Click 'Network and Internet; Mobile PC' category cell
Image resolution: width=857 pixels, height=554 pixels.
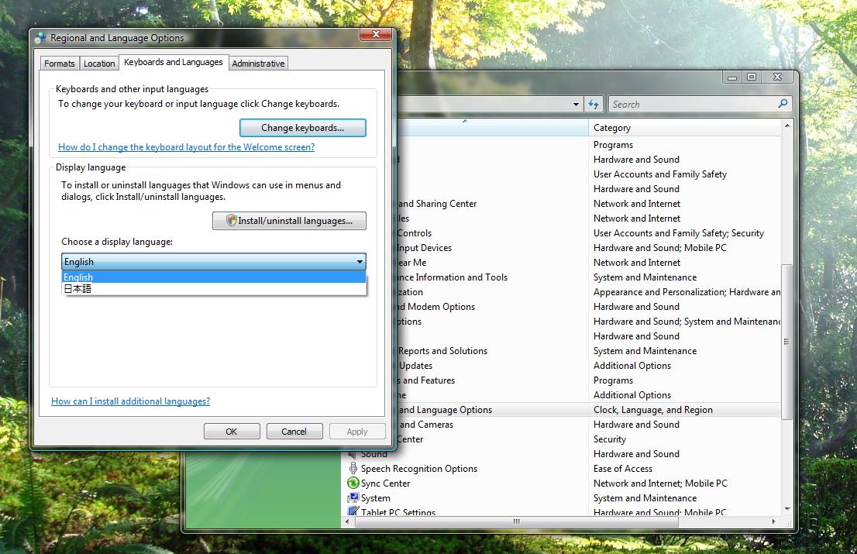pyautogui.click(x=660, y=483)
